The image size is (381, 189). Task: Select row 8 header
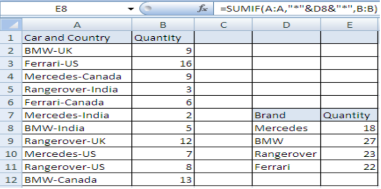[x=11, y=128]
